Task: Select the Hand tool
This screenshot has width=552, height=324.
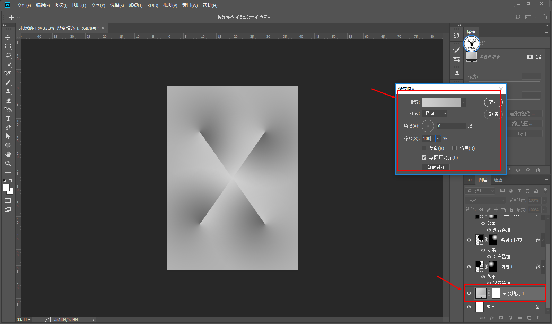Action: pyautogui.click(x=8, y=154)
